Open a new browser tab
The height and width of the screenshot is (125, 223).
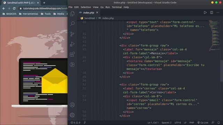pyautogui.click(x=44, y=3)
